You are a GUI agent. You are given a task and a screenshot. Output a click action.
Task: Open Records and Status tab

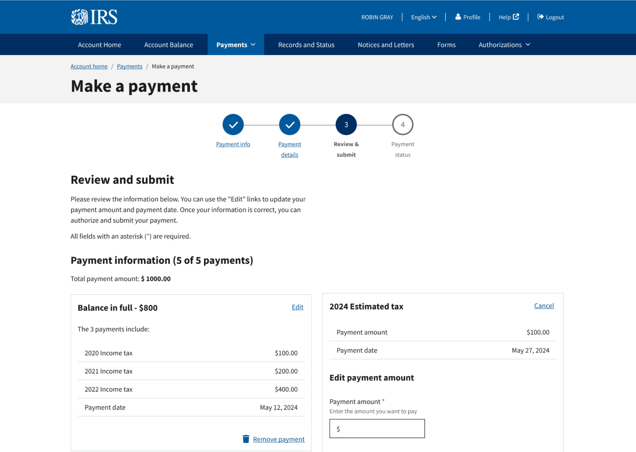306,45
